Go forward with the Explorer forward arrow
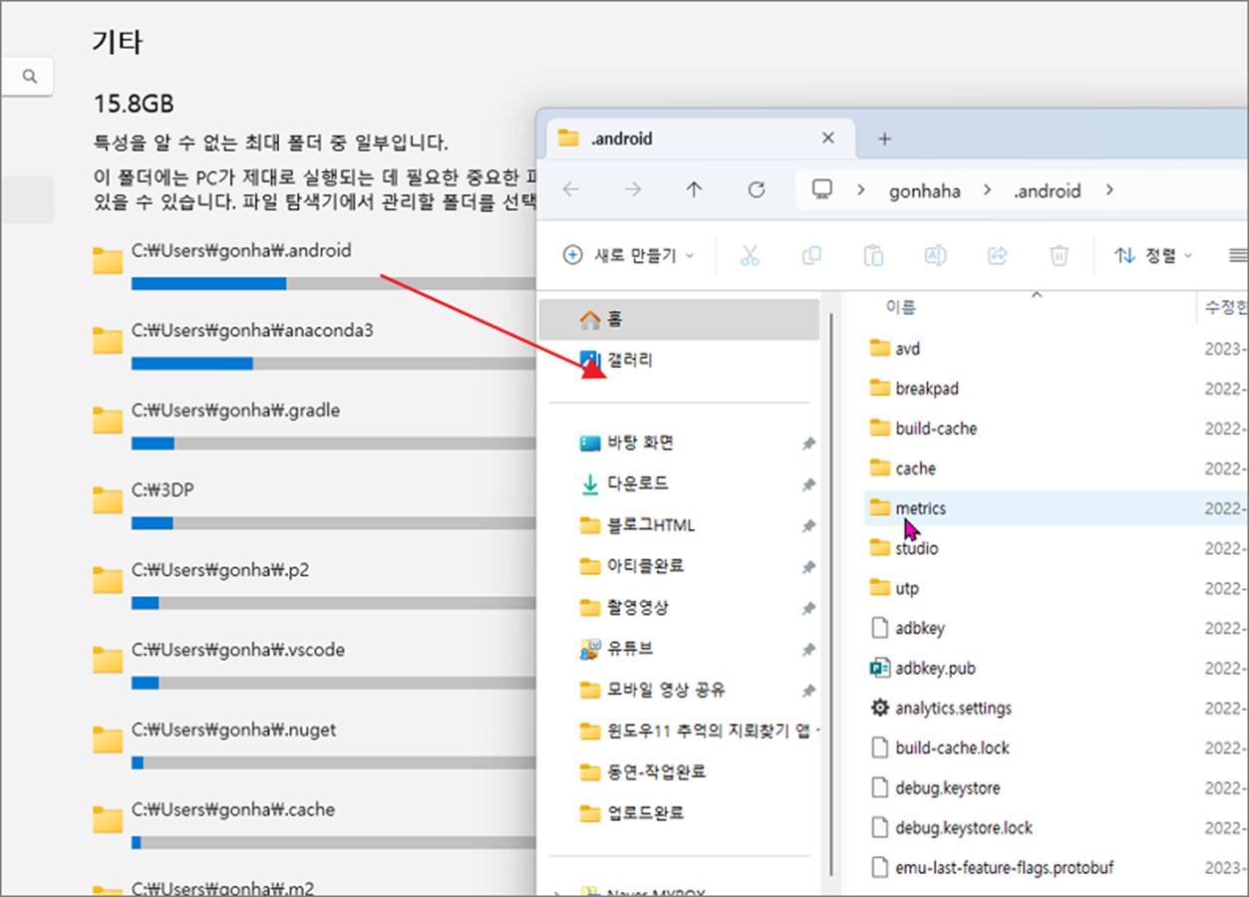The width and height of the screenshot is (1249, 897). (633, 189)
